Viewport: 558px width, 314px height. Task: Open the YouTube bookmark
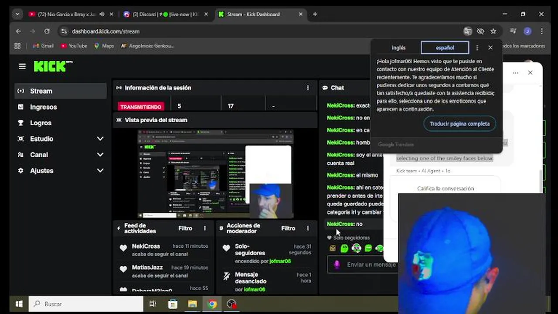tap(74, 46)
